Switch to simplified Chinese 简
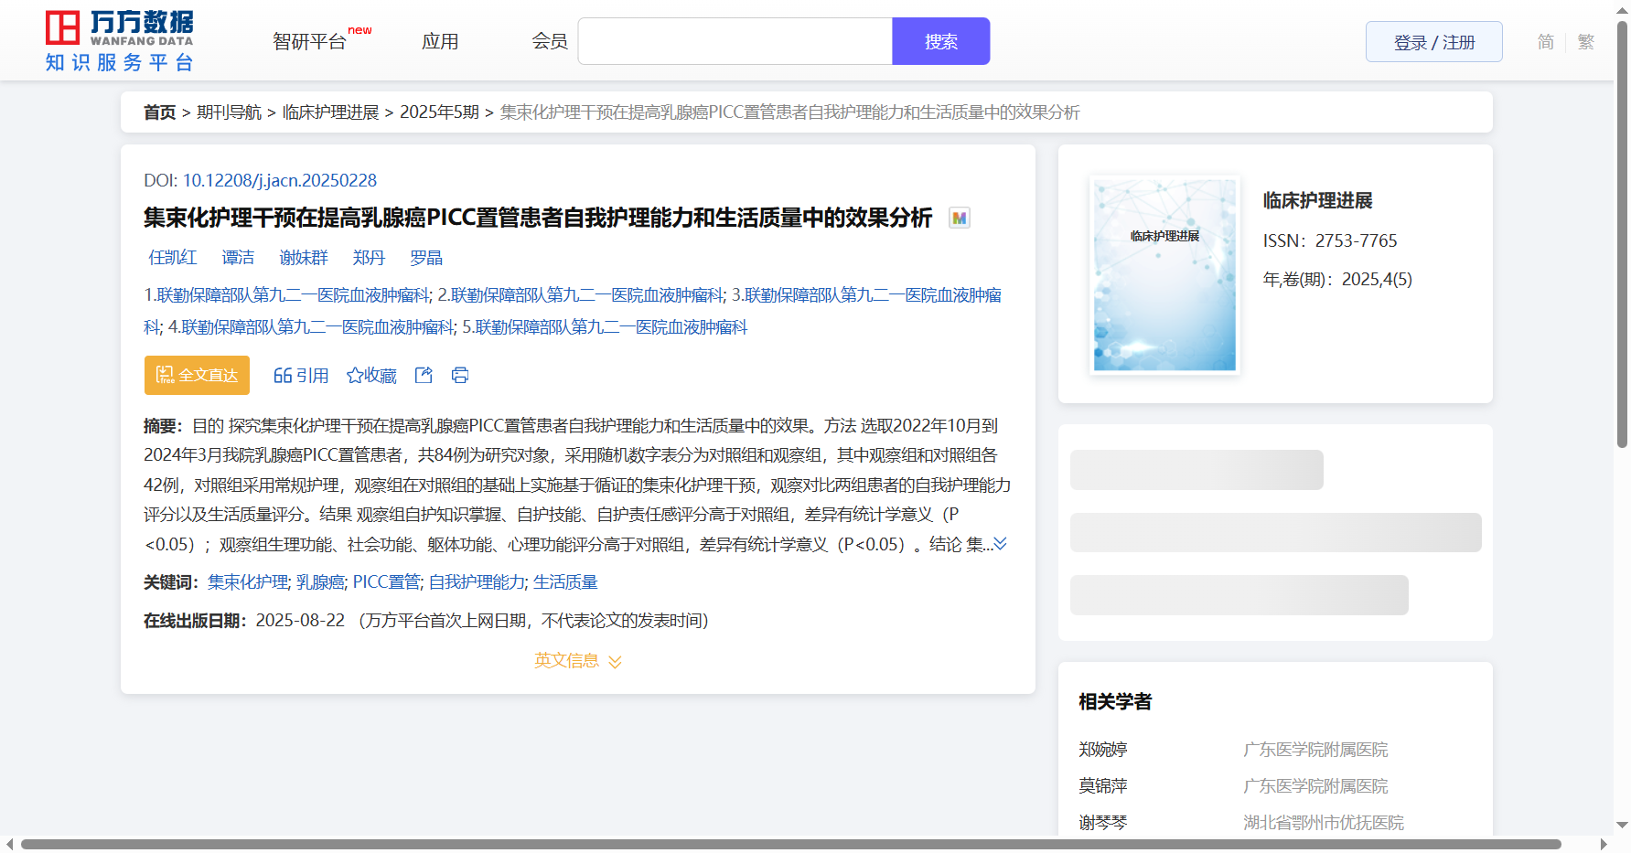 1545,42
